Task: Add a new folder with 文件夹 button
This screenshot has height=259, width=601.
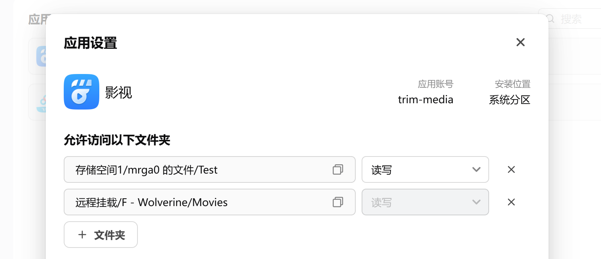Action: click(x=101, y=235)
